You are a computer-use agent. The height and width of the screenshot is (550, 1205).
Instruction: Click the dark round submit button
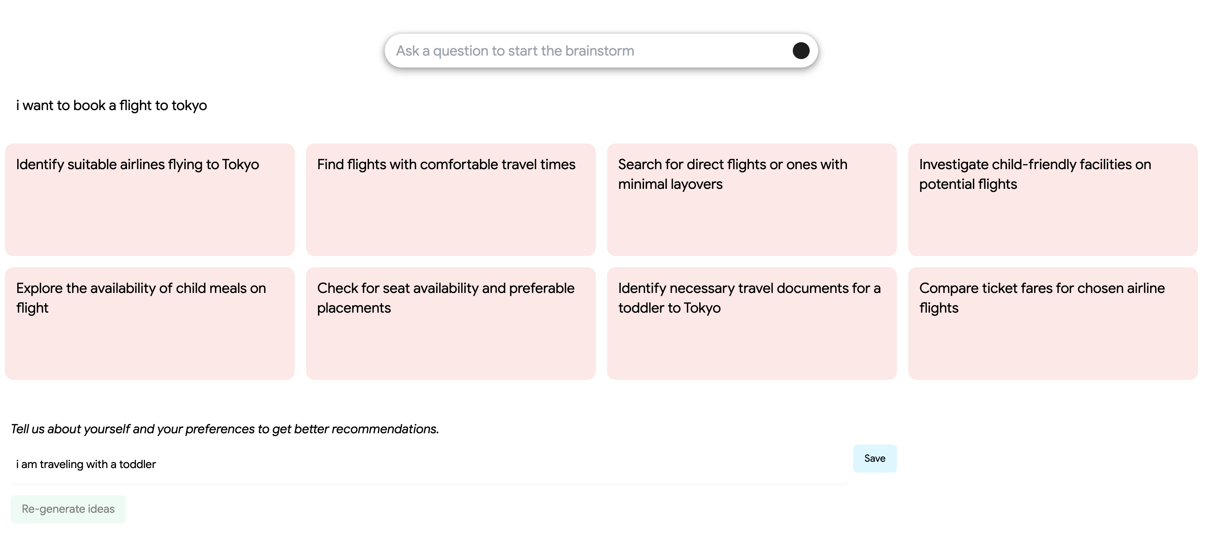[801, 51]
